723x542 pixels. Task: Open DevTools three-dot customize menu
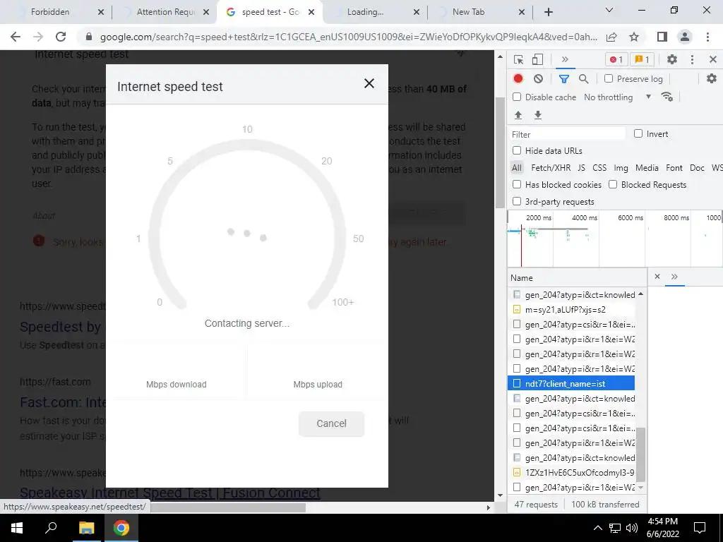(692, 59)
